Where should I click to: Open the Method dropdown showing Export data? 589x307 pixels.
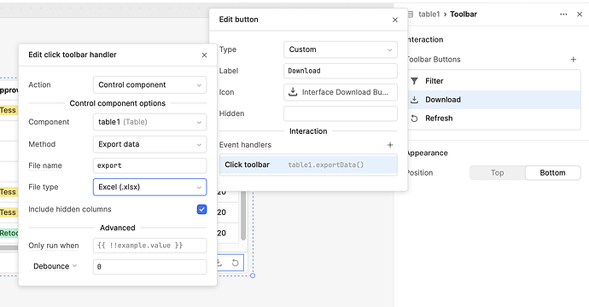click(x=150, y=144)
